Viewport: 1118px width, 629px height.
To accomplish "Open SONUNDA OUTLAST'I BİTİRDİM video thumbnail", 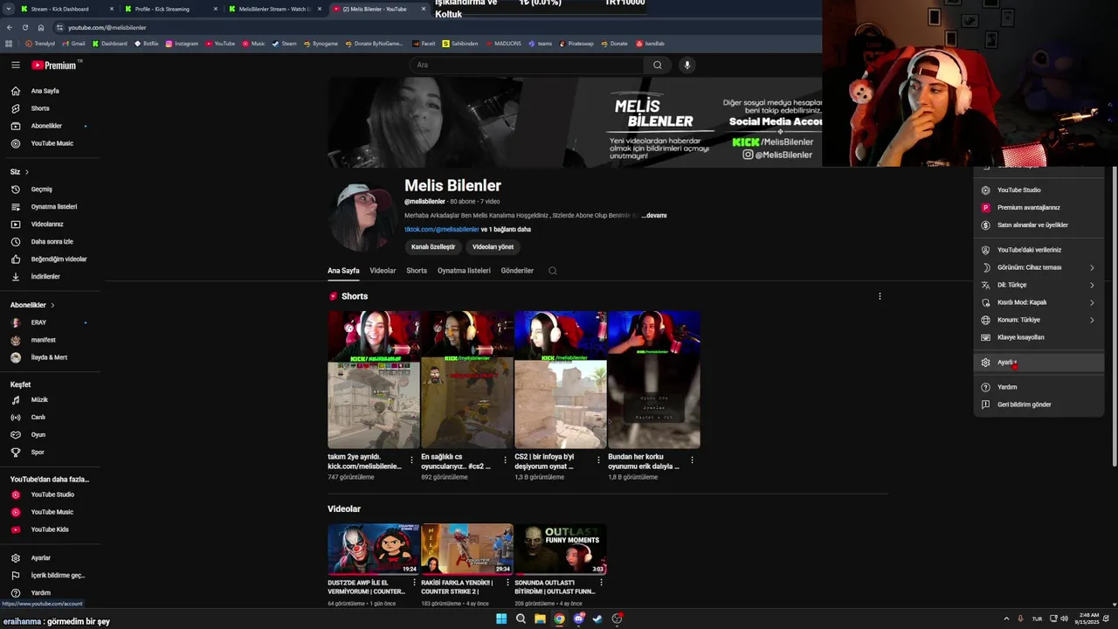I will click(560, 549).
